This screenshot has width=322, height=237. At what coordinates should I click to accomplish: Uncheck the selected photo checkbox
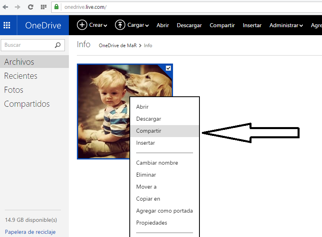(x=168, y=68)
